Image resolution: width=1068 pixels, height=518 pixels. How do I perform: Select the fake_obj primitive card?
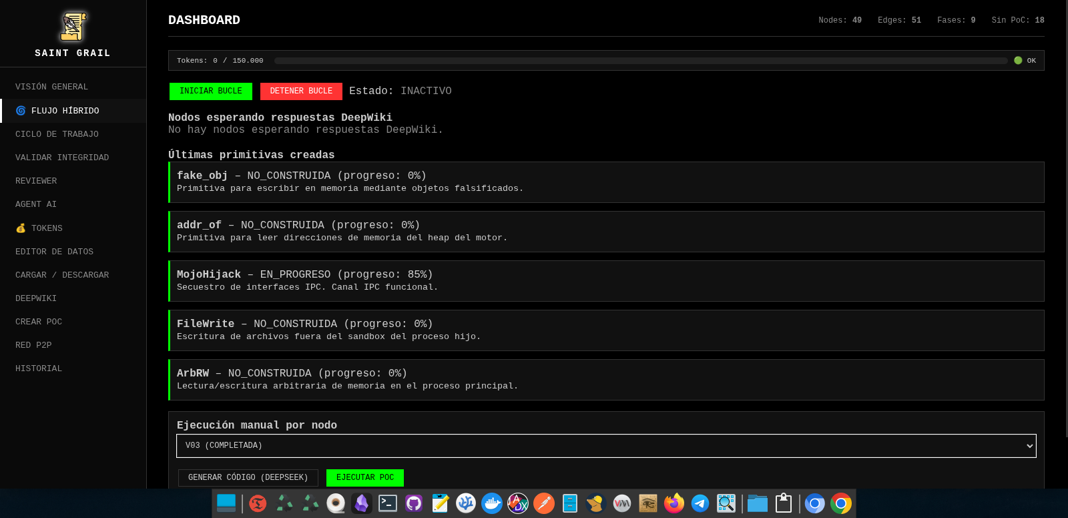pyautogui.click(x=606, y=182)
